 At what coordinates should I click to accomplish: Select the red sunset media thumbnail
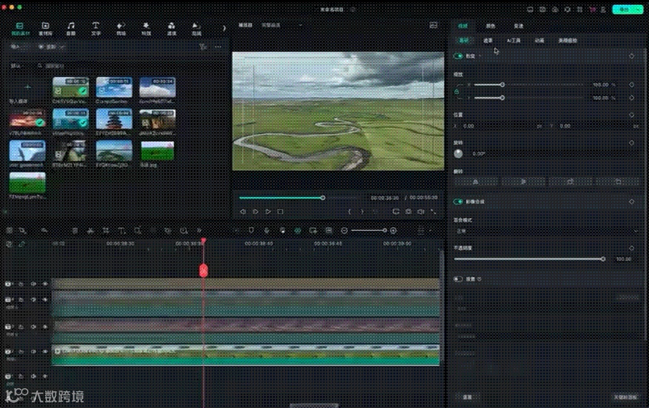pos(27,119)
